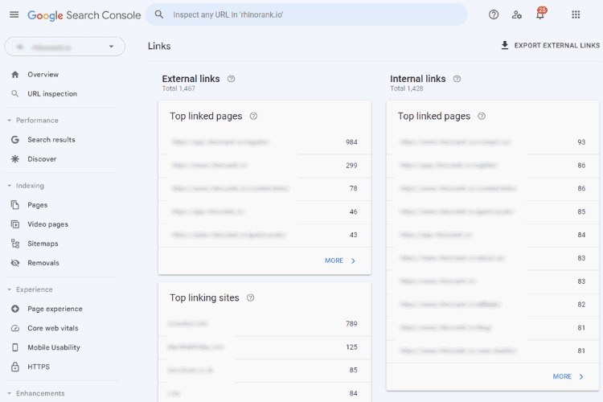The width and height of the screenshot is (603, 402).
Task: Open Sitemaps page
Action: [43, 244]
